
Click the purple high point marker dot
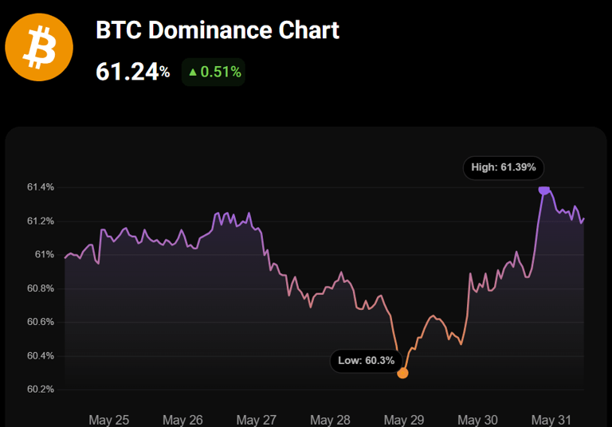coord(544,190)
